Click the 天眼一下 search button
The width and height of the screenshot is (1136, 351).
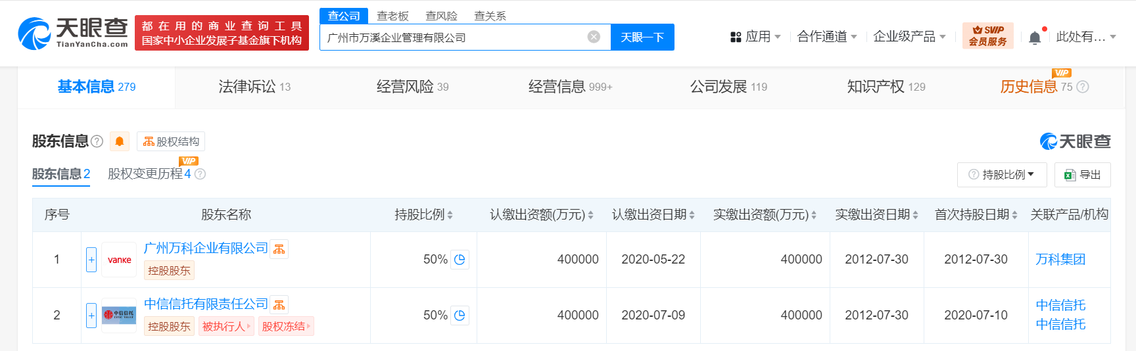[642, 37]
